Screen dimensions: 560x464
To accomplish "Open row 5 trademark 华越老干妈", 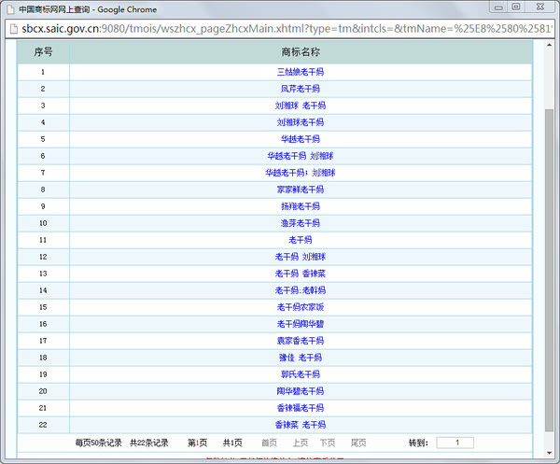I will click(x=301, y=139).
